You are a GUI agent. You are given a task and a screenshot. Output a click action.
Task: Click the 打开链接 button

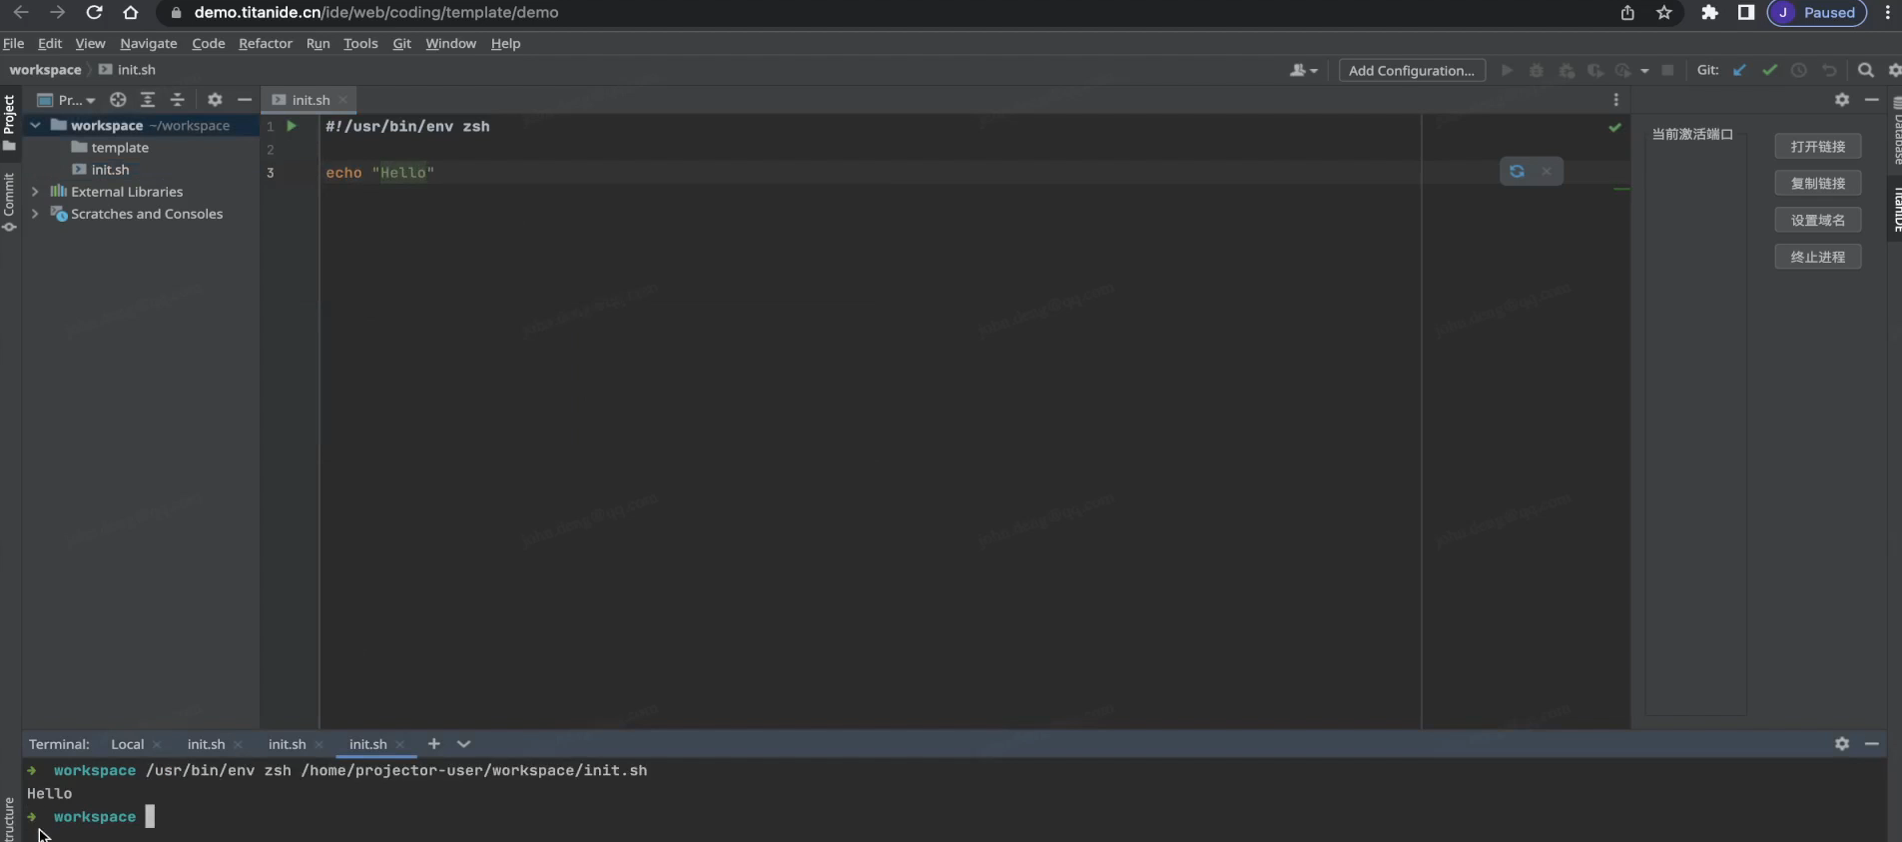(1817, 147)
